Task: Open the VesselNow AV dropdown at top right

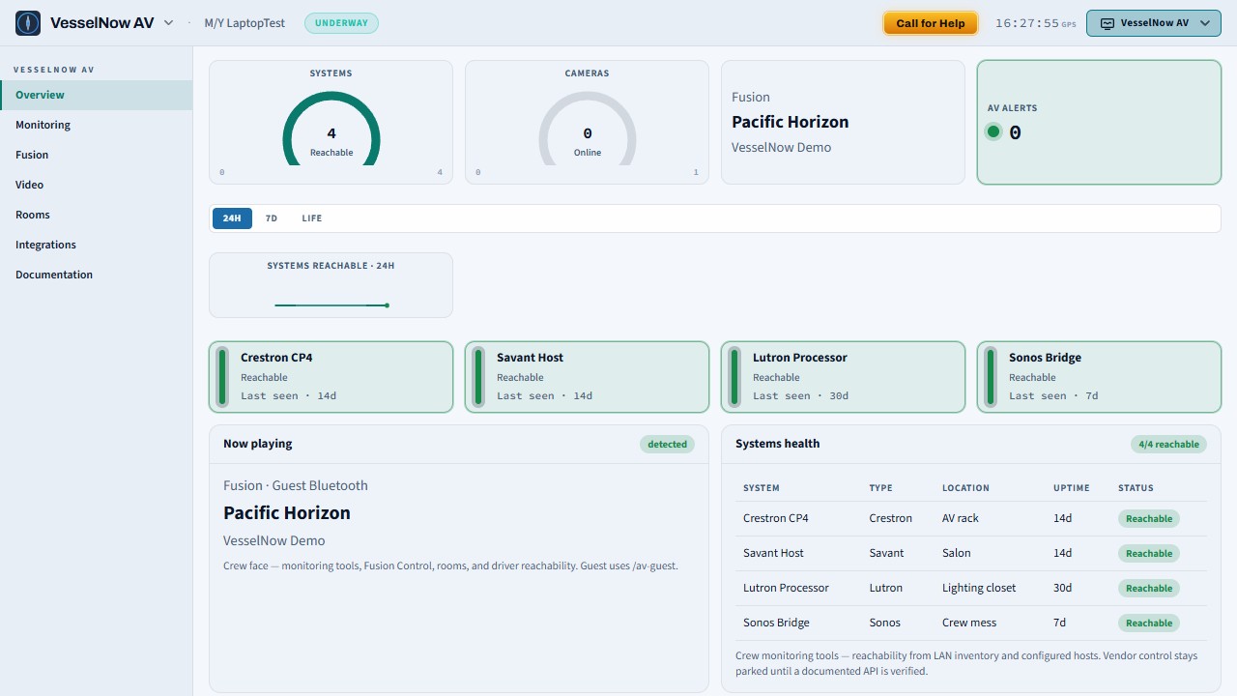Action: point(1154,23)
